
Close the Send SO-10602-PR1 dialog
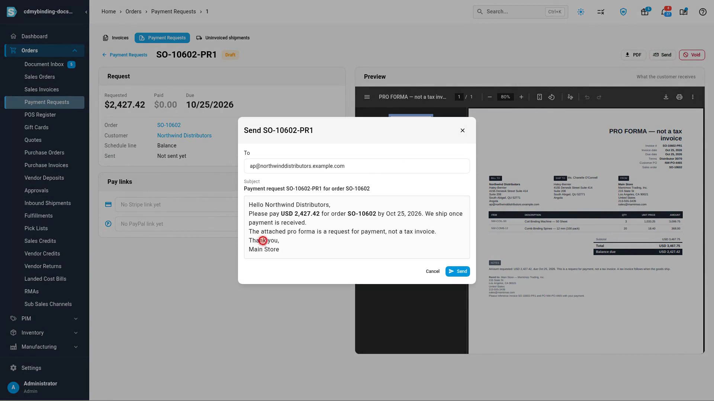pos(463,130)
